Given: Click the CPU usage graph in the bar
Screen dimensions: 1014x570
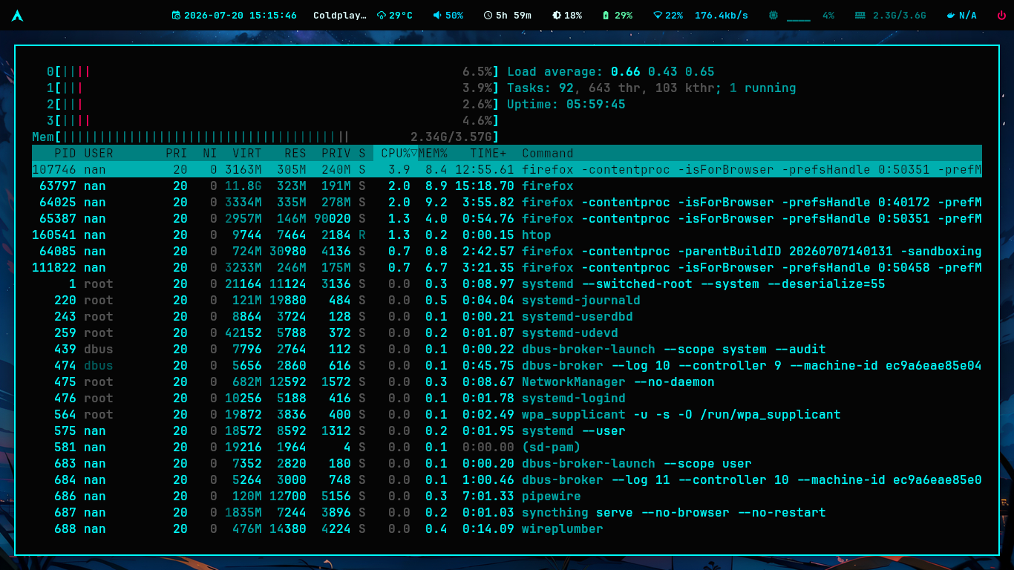Looking at the screenshot, I should [799, 16].
